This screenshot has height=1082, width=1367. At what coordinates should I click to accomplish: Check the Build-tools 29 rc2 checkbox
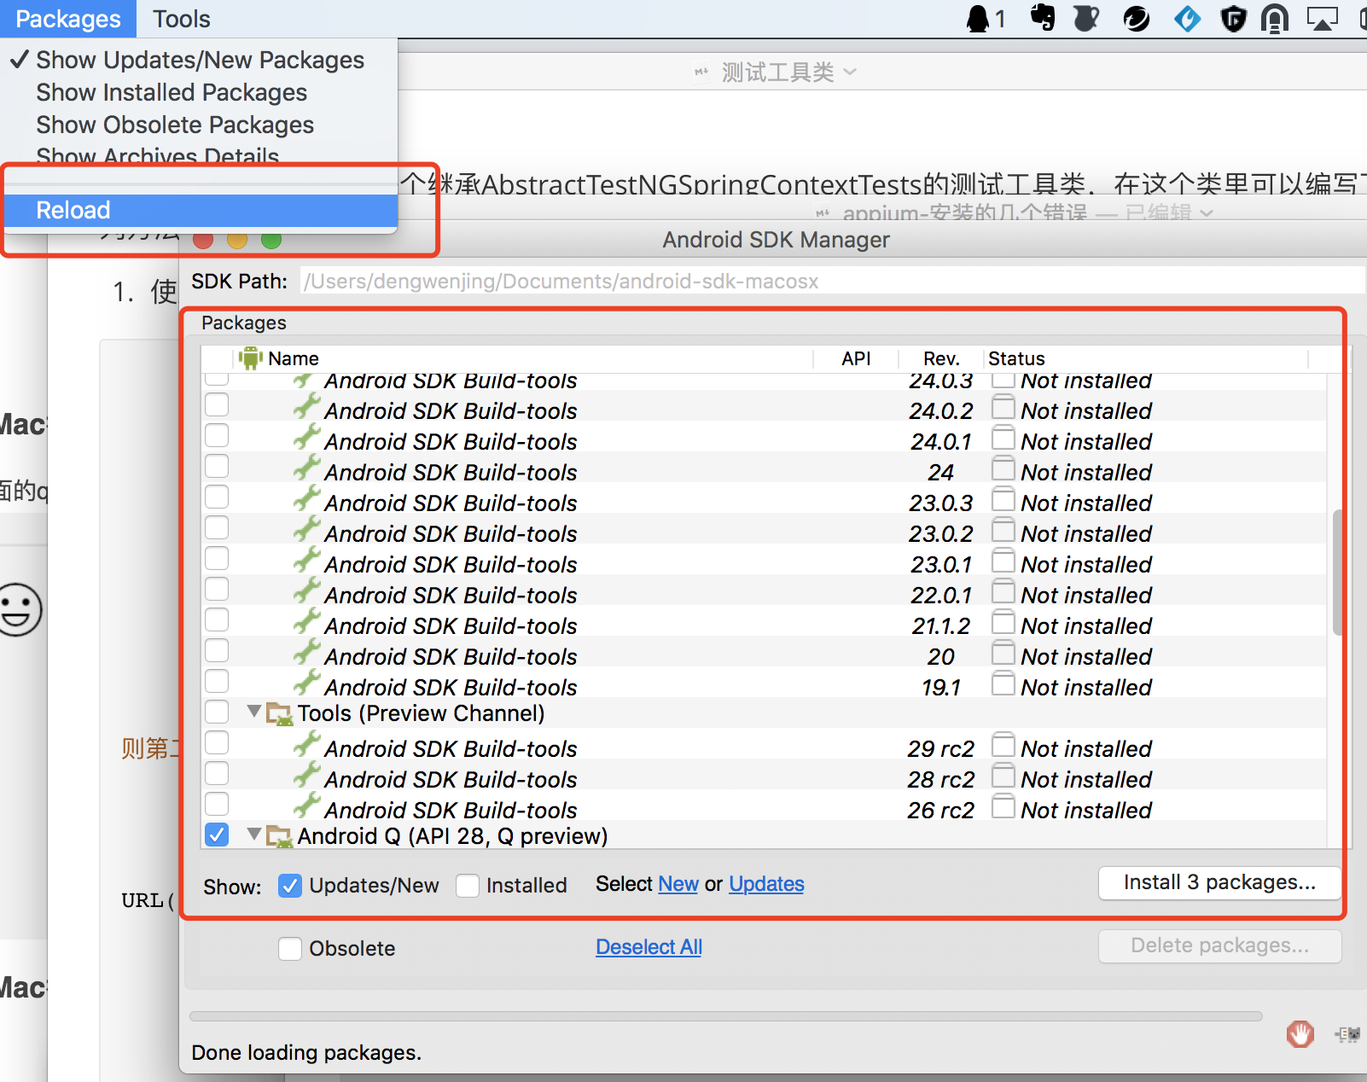click(x=217, y=743)
